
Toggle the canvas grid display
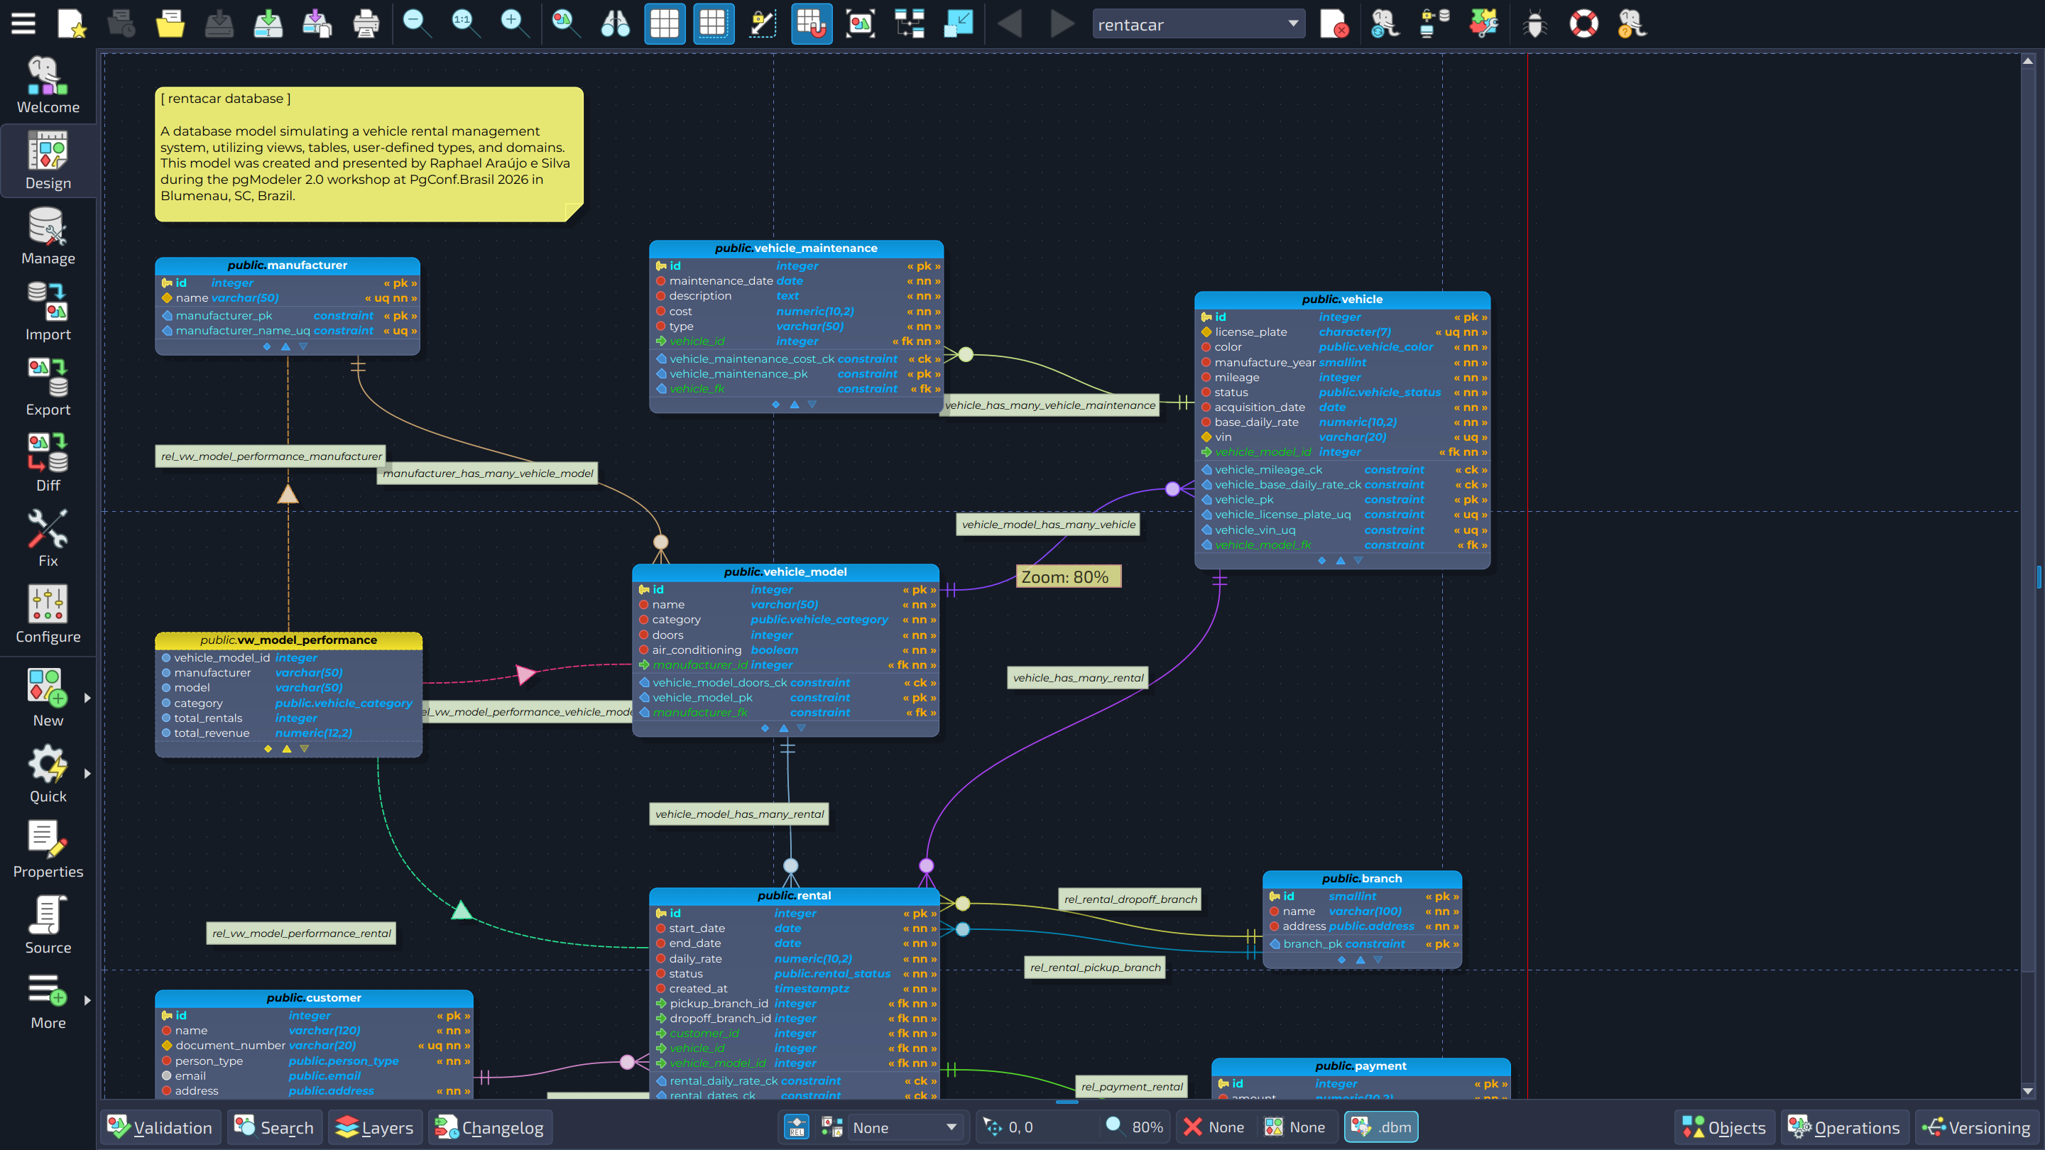coord(665,24)
